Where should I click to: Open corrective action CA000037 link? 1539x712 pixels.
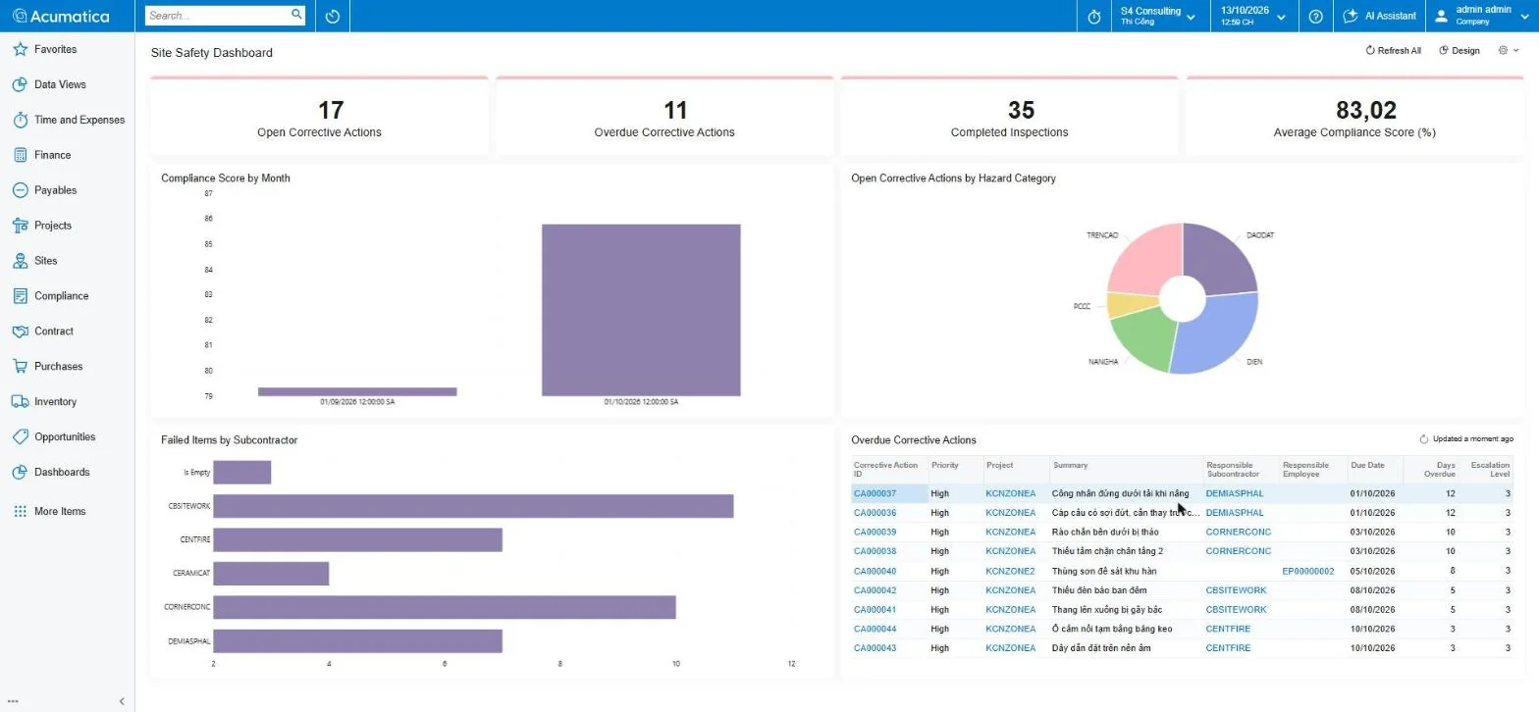(x=875, y=493)
